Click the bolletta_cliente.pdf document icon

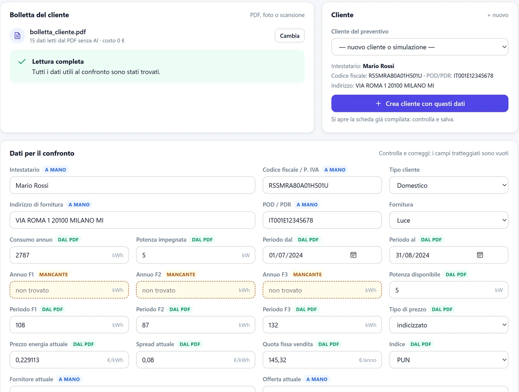17,36
